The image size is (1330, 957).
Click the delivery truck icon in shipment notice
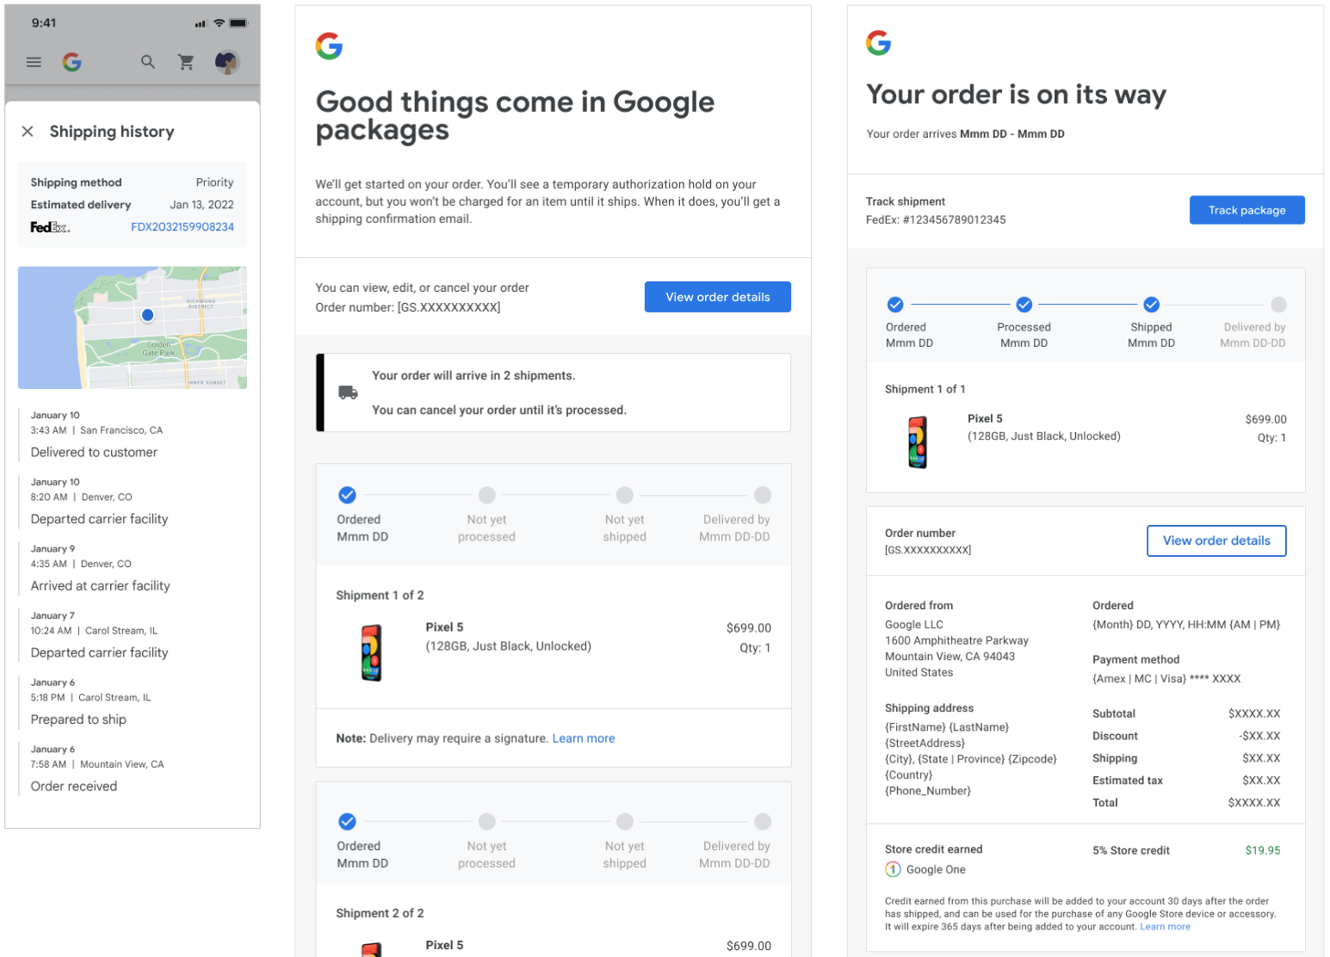[348, 392]
